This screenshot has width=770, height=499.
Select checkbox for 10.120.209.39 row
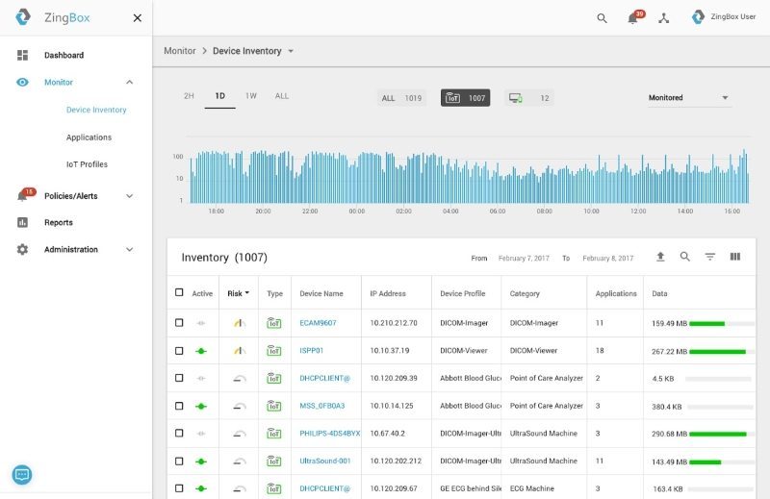click(179, 378)
